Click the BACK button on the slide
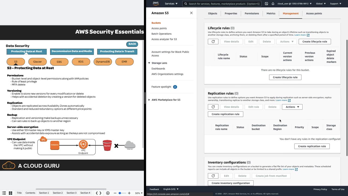The image size is (348, 196). [132, 44]
